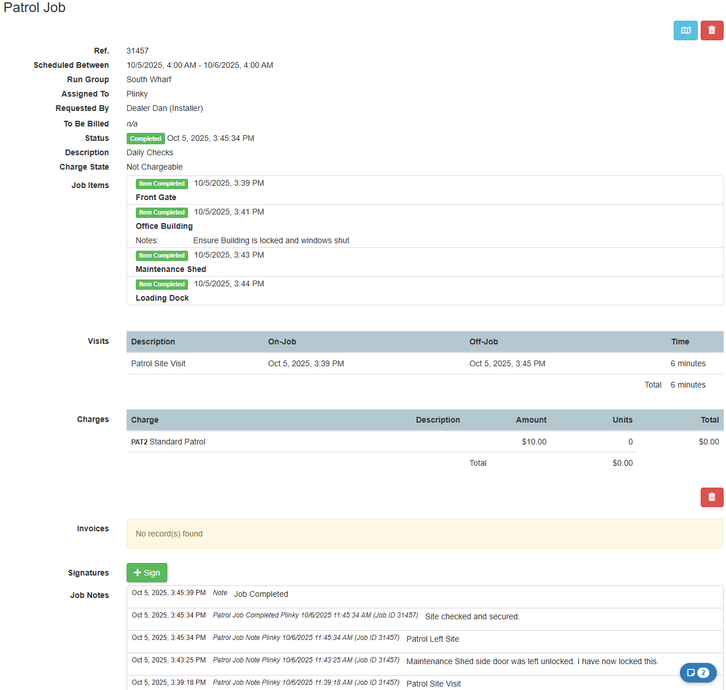Click the Time column header in Visits
726x690 pixels.
click(679, 342)
